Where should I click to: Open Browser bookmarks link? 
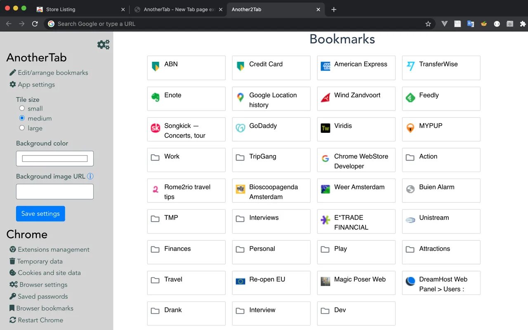coord(41,308)
